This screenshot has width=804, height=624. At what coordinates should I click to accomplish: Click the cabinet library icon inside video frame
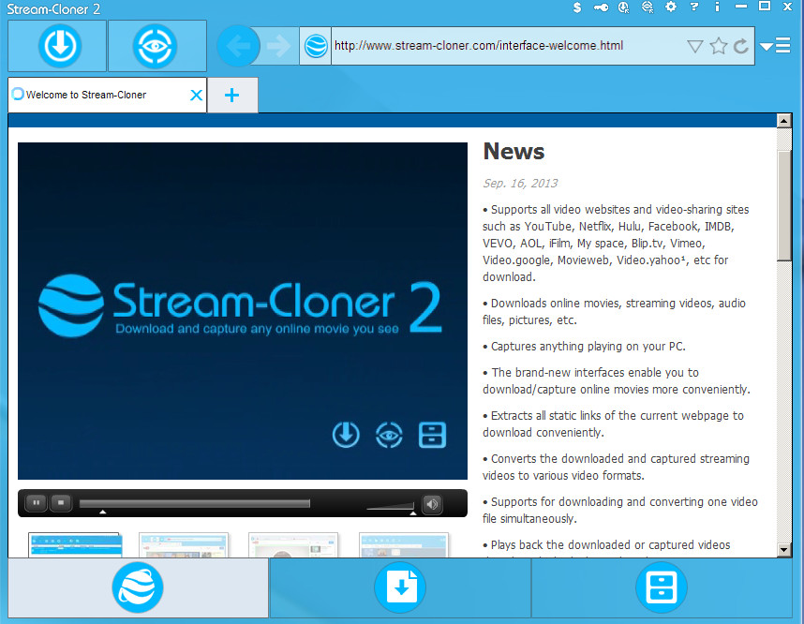pos(432,436)
